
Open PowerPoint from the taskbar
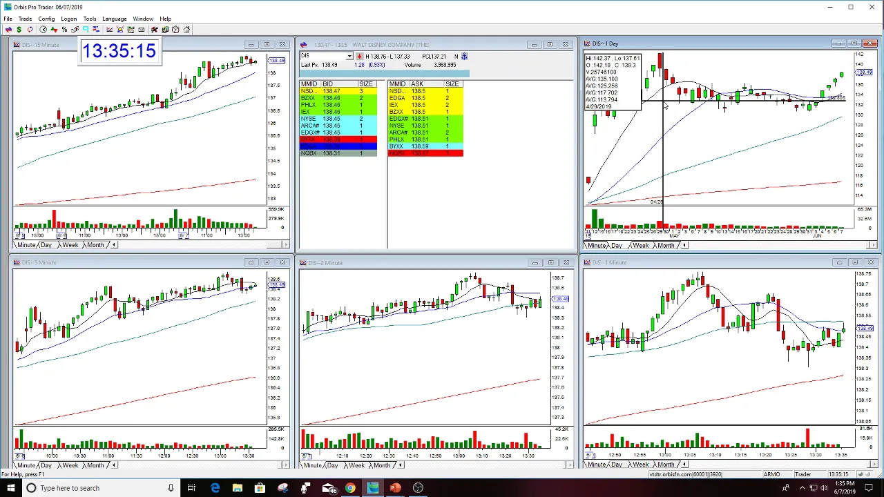coord(395,488)
